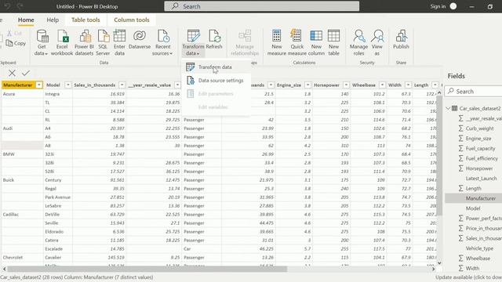Click the Transform data ribbon button
Viewport: 502px width, 282px height.
click(x=193, y=42)
